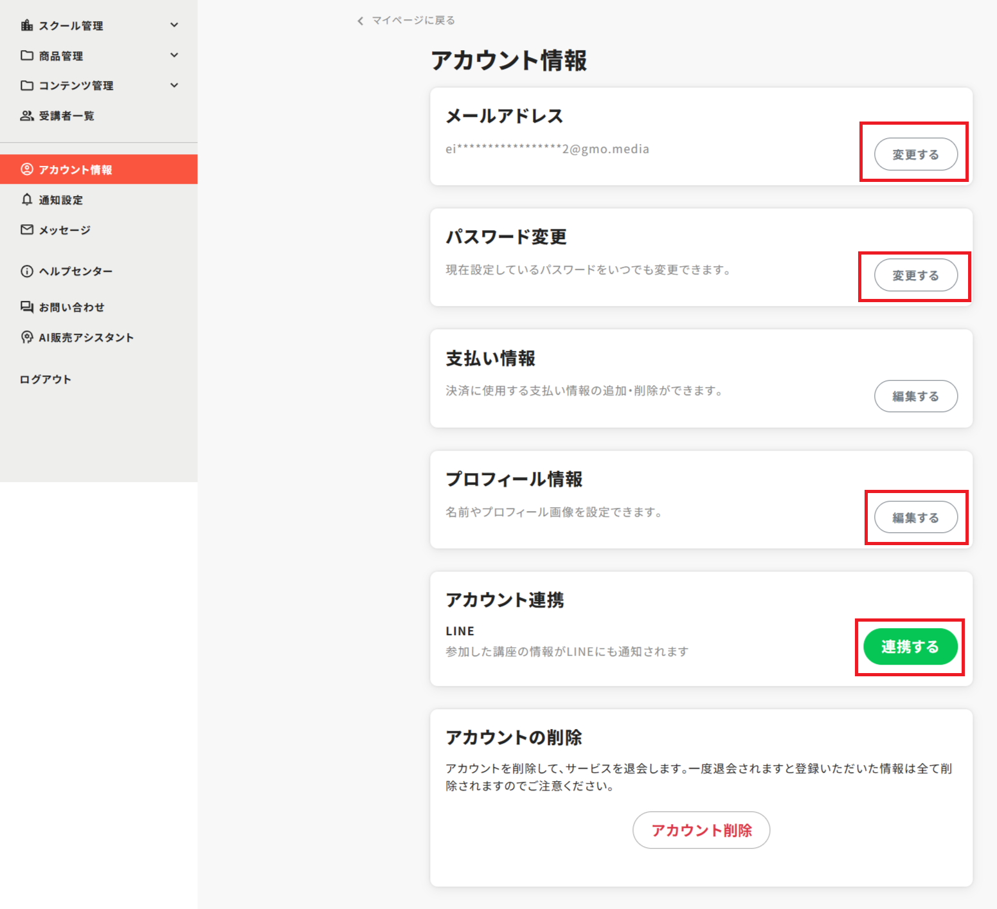Click the bell icon for 通知設定

point(26,200)
